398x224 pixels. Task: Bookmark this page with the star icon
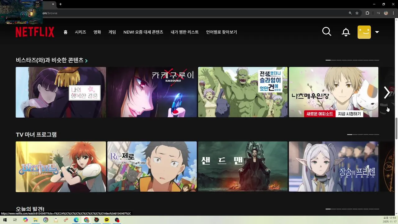[x=357, y=13]
